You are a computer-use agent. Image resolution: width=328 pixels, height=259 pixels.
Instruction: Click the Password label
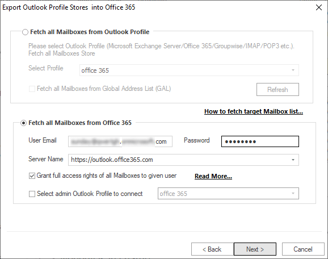[197, 140]
